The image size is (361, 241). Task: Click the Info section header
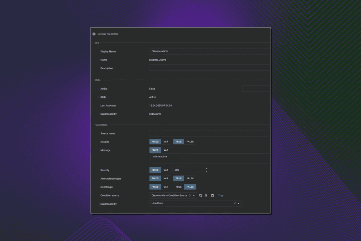tap(97, 43)
